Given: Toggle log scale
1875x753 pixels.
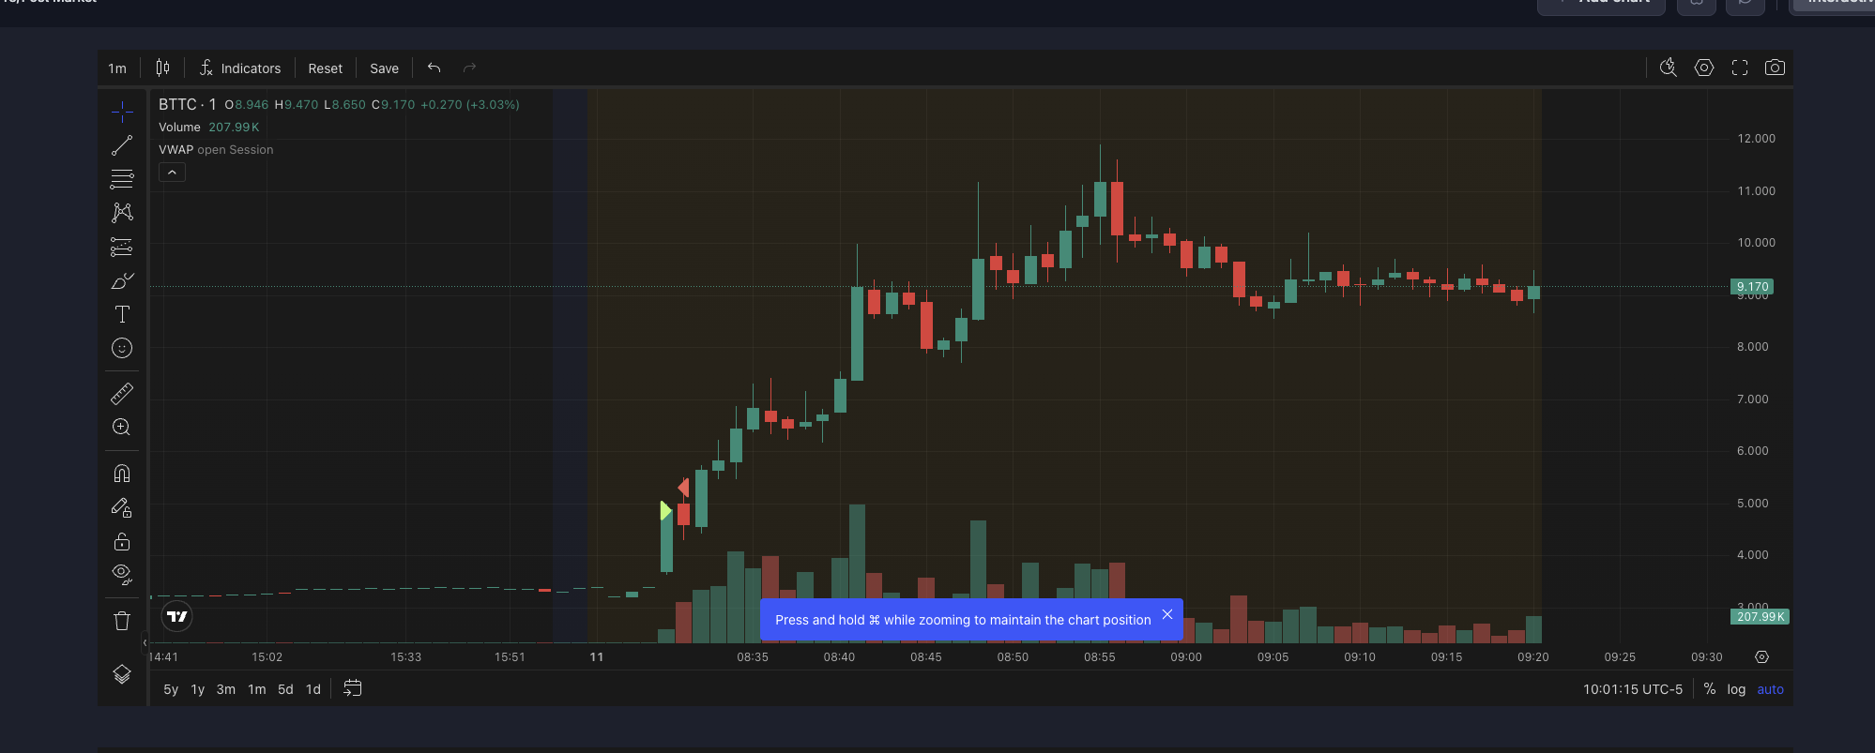Looking at the screenshot, I should tap(1736, 689).
